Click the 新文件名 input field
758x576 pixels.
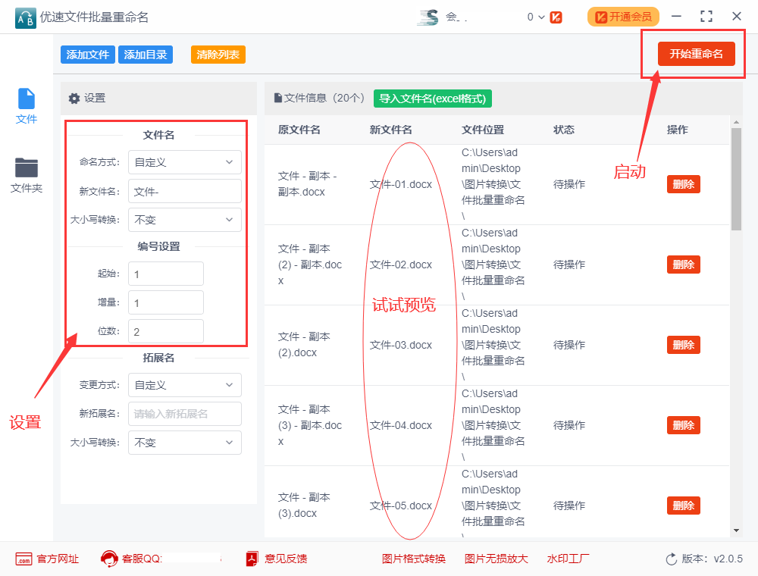[x=184, y=191]
